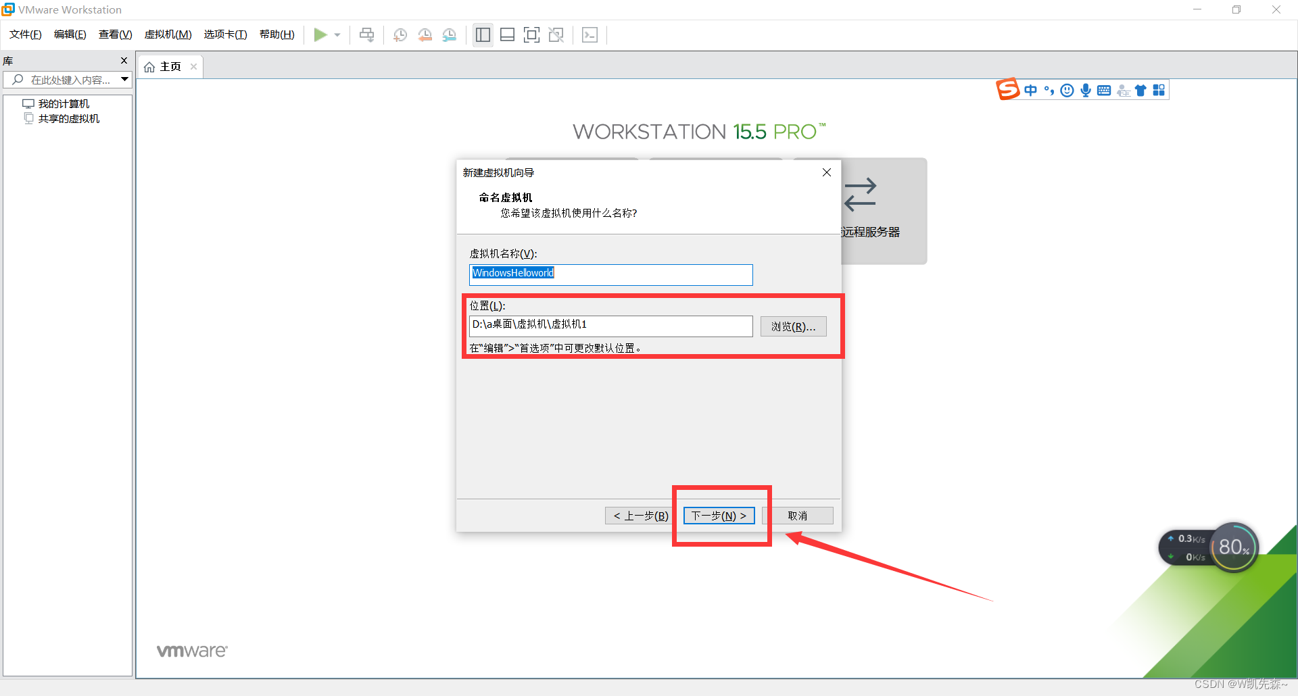Close the 新建虚拟机向导 dialog
Viewport: 1298px width, 696px height.
tap(827, 173)
